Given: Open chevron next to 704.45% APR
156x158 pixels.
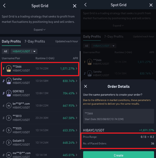Looking at the screenshot, I should (76, 93).
